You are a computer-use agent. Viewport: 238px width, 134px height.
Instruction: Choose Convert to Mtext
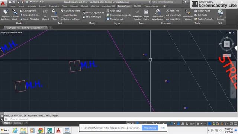pyautogui.click(x=70, y=11)
